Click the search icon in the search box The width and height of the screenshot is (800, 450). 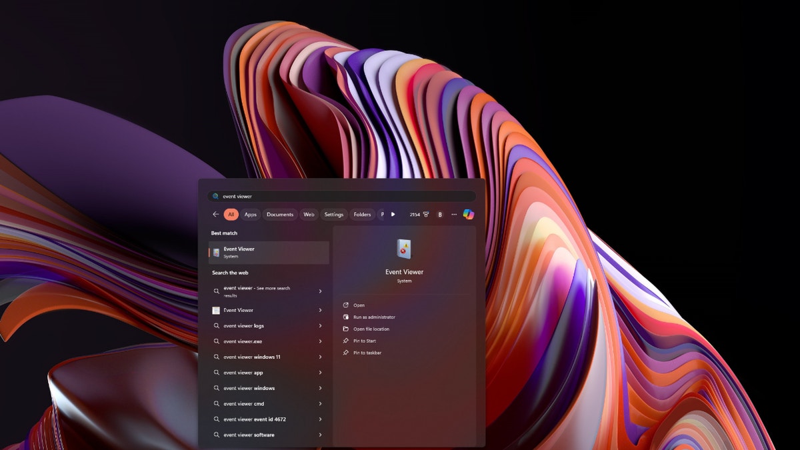(215, 197)
